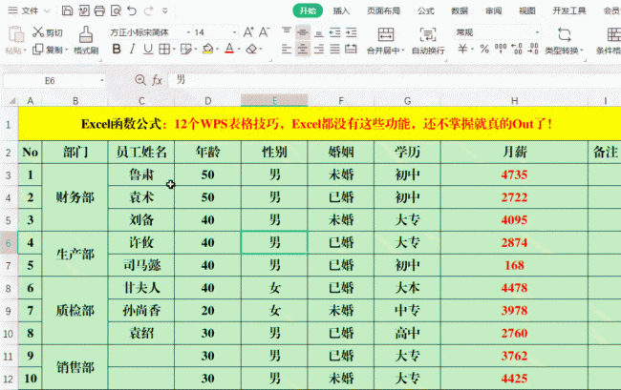Switch to the 插入 Insert tab
This screenshot has width=621, height=390.
pos(341,10)
